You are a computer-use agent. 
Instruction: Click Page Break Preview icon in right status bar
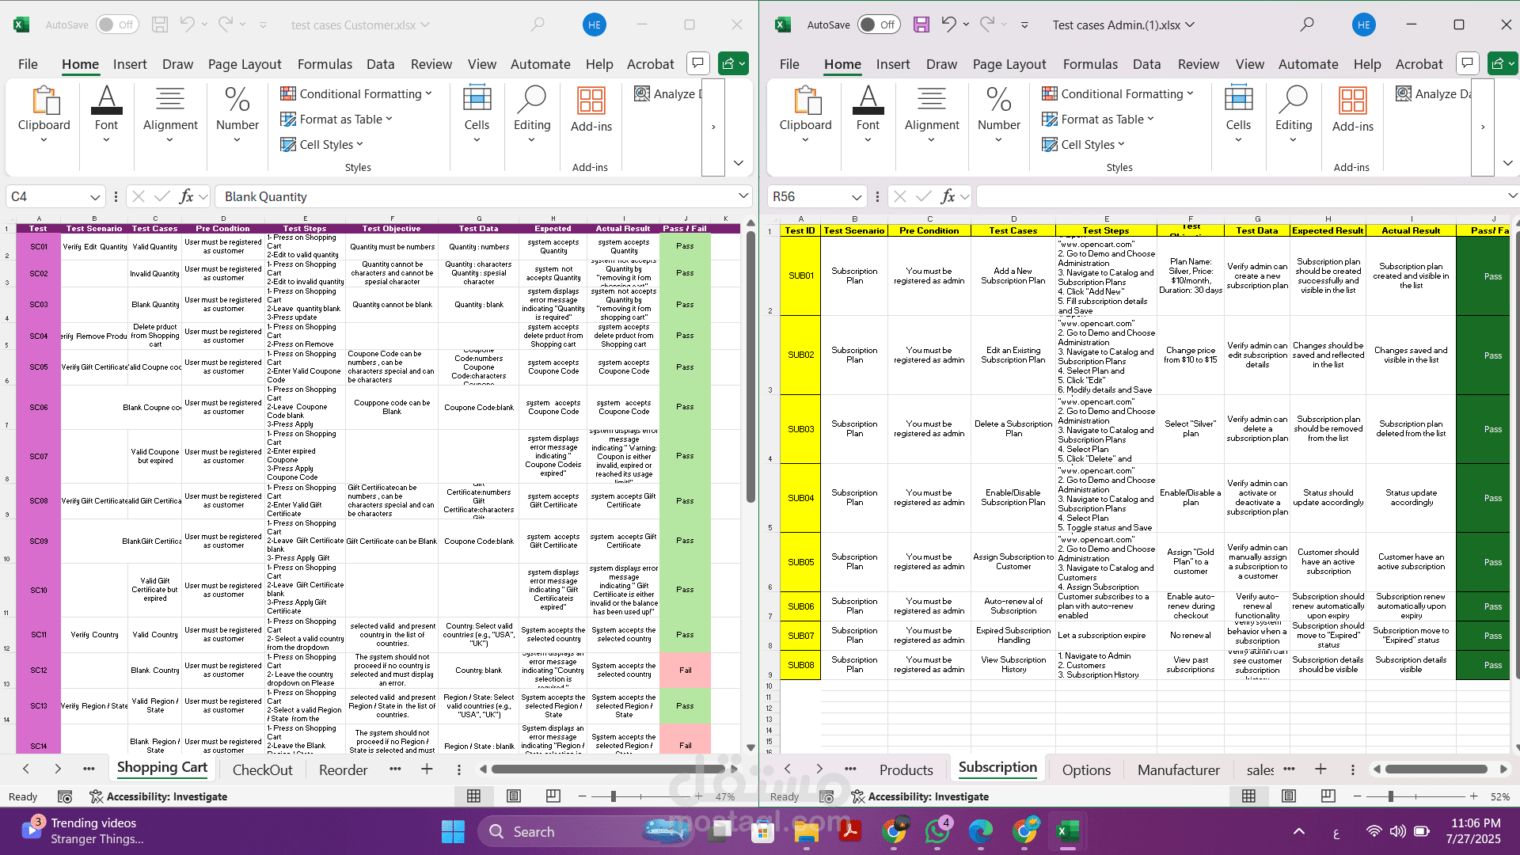[1328, 796]
